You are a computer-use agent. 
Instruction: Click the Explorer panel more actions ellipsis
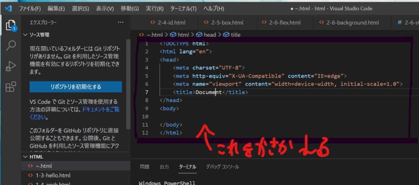120,23
